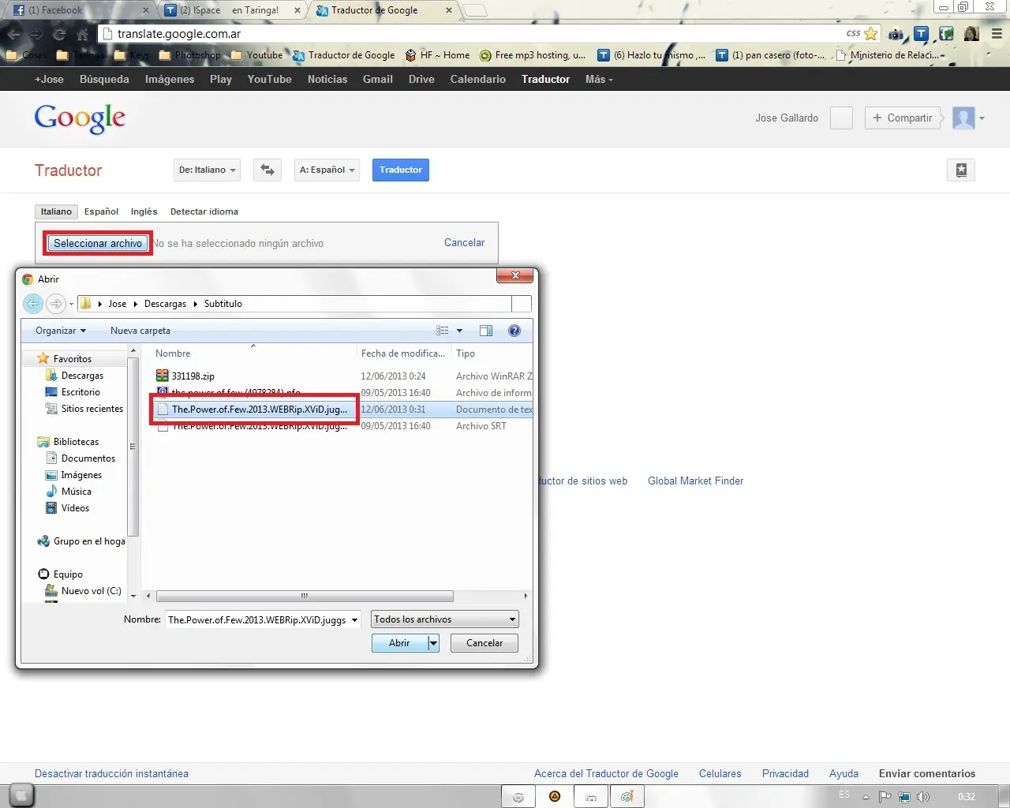Click the Google logo
This screenshot has height=808, width=1010.
click(80, 118)
